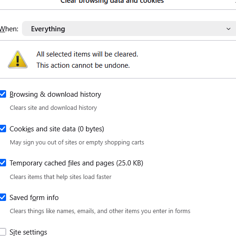The image size is (236, 243).
Task: Click the 'Cookies and site data (0 bytes)' label
Action: point(57,129)
